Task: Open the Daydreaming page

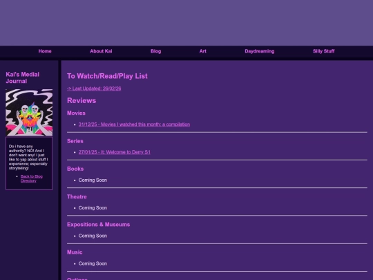Action: pos(260,51)
